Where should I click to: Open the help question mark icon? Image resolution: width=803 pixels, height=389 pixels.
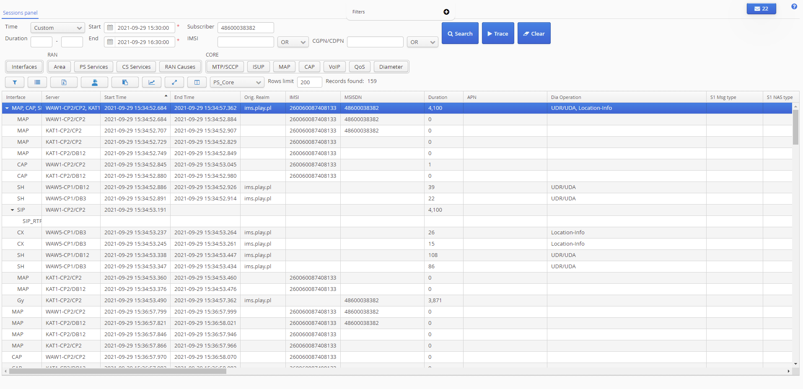pos(794,6)
